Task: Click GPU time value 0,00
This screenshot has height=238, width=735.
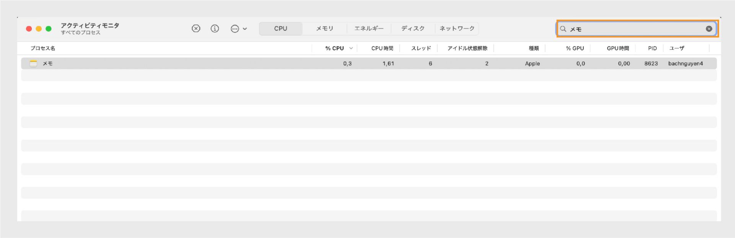Action: [624, 64]
